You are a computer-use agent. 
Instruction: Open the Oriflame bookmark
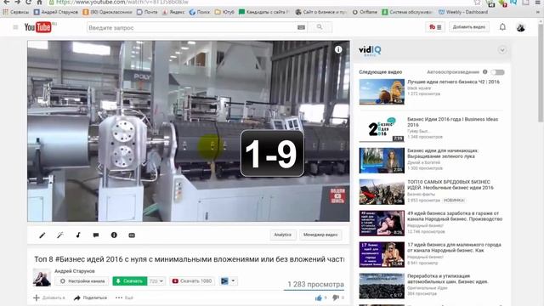tap(365, 12)
